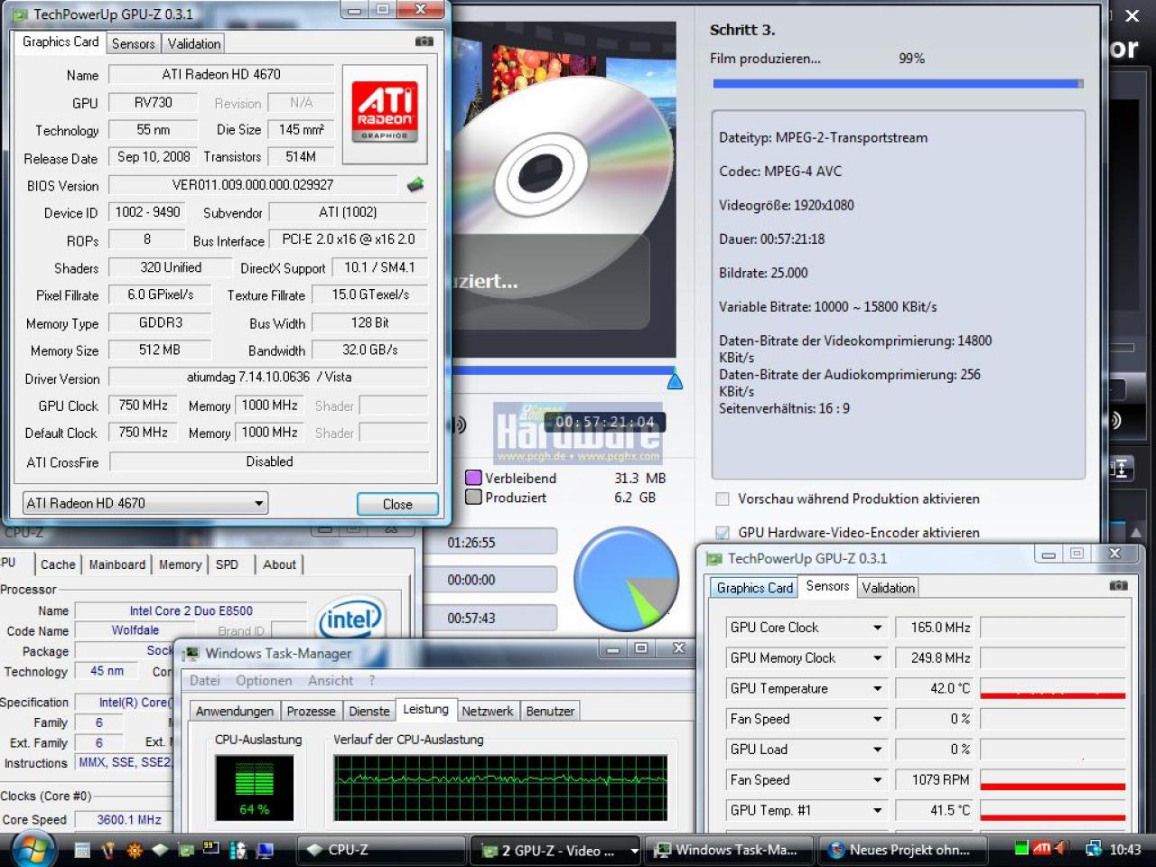The height and width of the screenshot is (867, 1156).
Task: Open GPU Temp. #1 sensor dropdown
Action: coord(877,811)
